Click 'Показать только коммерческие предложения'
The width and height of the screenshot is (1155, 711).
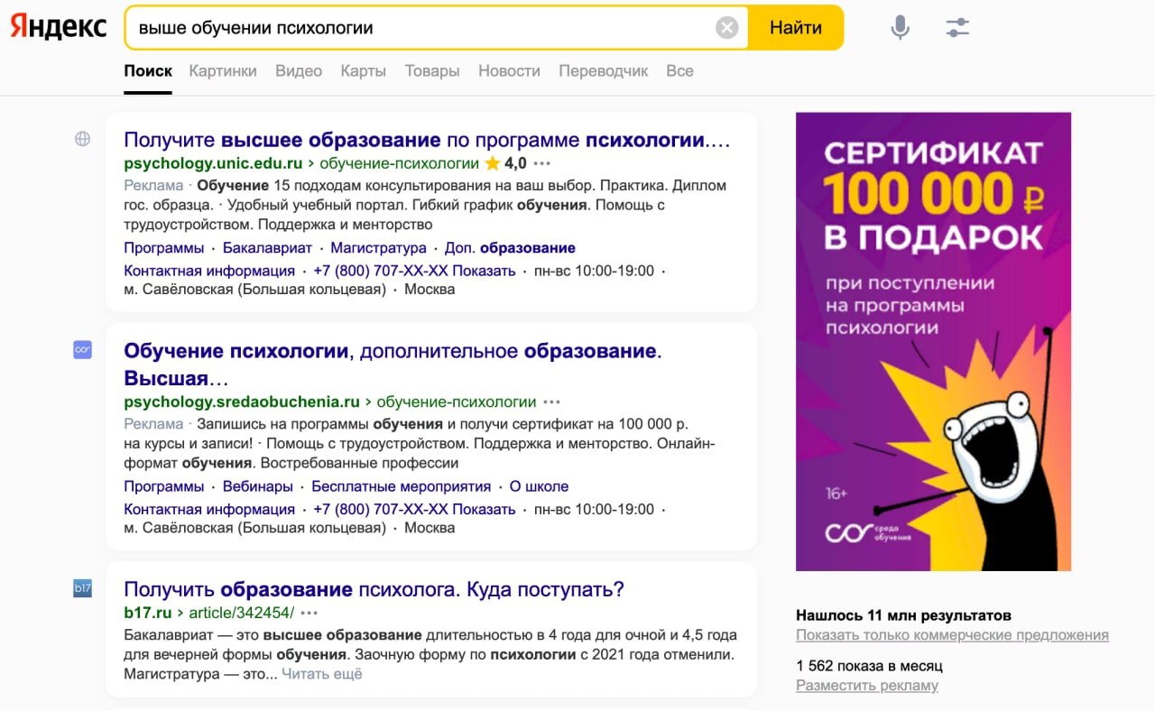952,635
